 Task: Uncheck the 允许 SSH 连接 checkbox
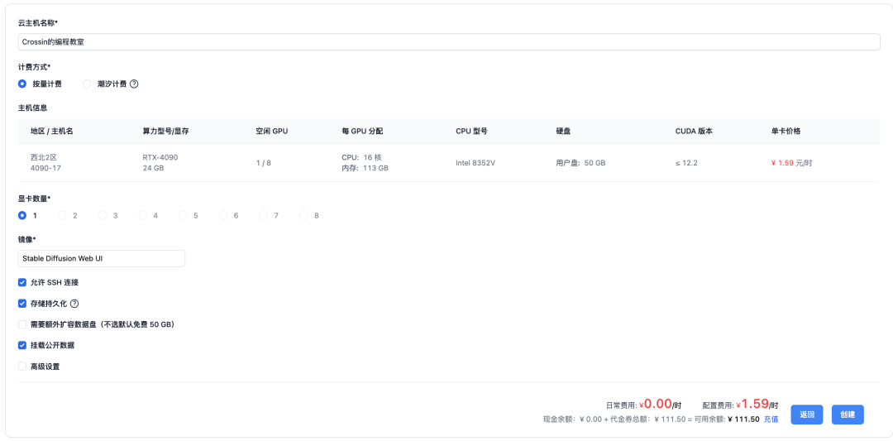tap(22, 282)
